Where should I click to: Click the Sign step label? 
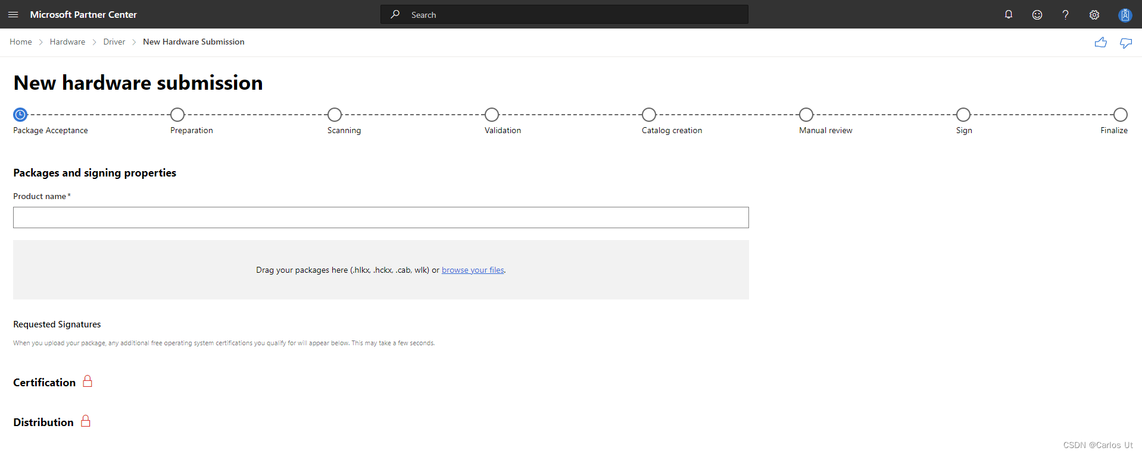(964, 130)
